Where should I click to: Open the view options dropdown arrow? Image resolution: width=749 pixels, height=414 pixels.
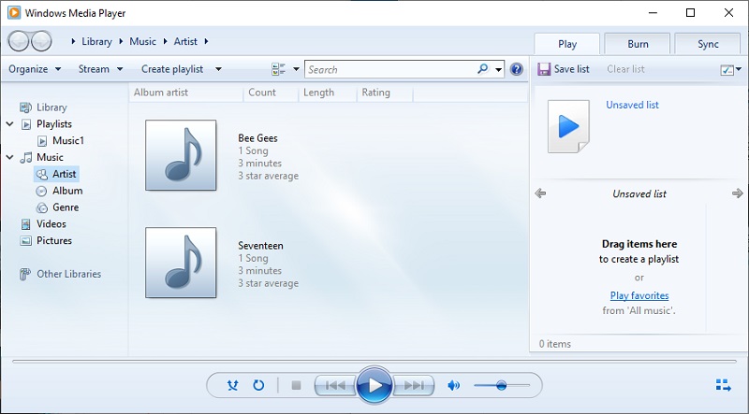tap(296, 69)
